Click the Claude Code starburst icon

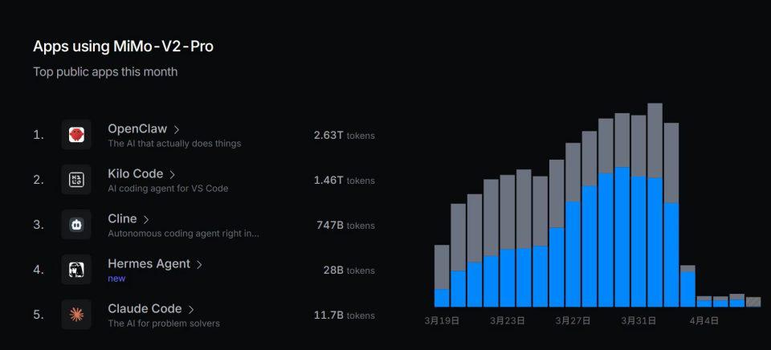[76, 315]
